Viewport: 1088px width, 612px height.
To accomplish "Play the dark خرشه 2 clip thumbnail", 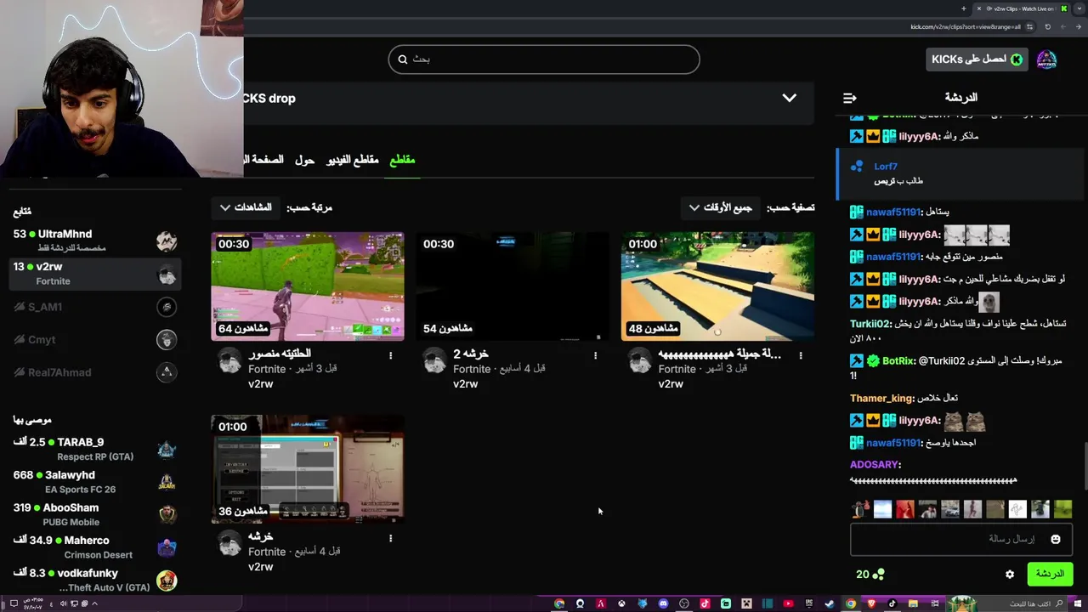I will (513, 286).
